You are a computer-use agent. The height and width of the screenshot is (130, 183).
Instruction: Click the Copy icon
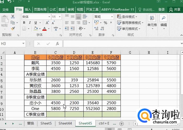tap(13, 23)
